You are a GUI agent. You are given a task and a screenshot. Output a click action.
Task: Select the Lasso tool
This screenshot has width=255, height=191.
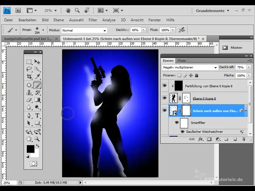pos(29,69)
